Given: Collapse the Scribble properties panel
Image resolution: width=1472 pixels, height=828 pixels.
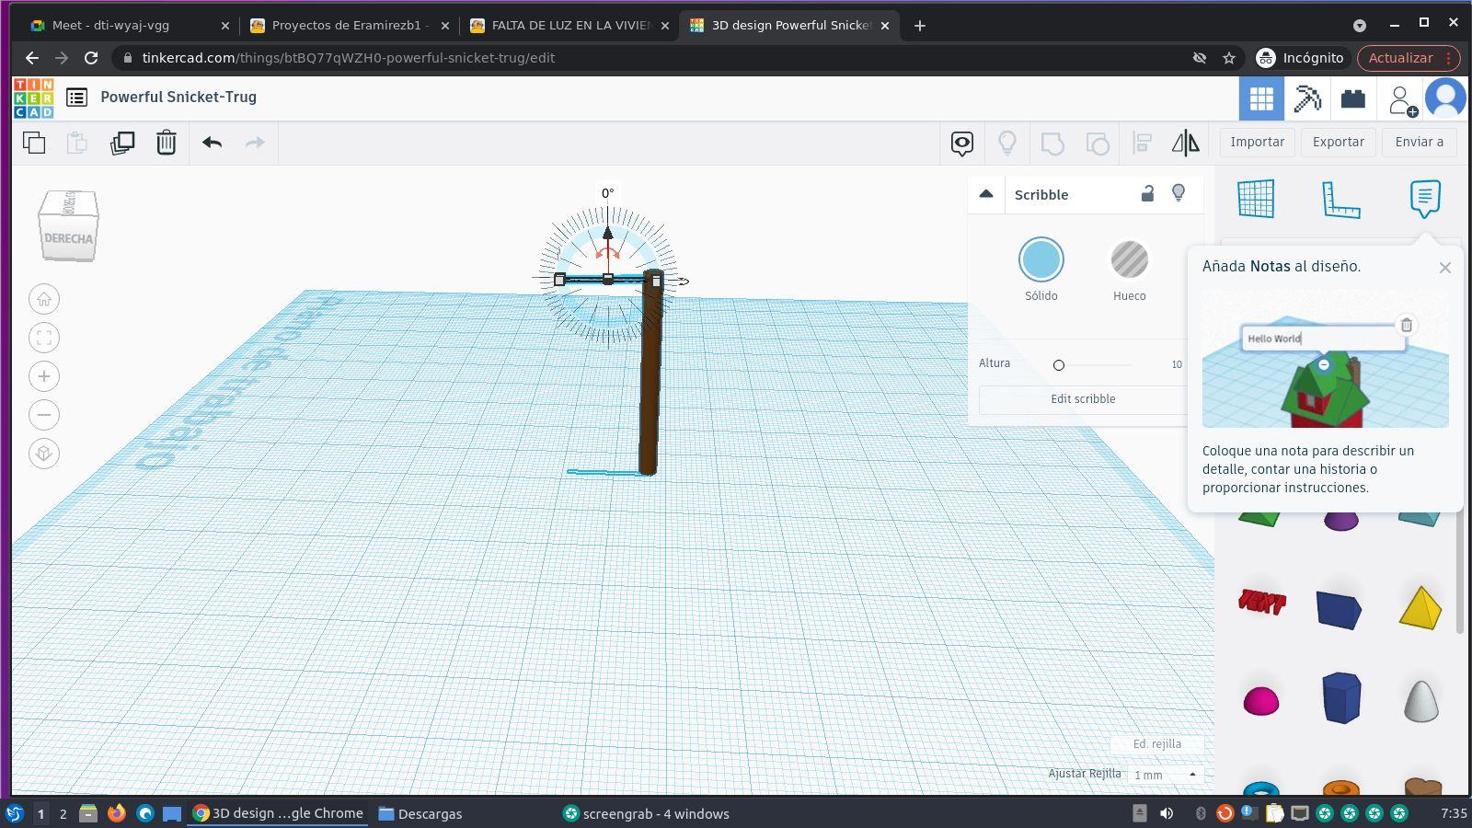Looking at the screenshot, I should pyautogui.click(x=986, y=194).
